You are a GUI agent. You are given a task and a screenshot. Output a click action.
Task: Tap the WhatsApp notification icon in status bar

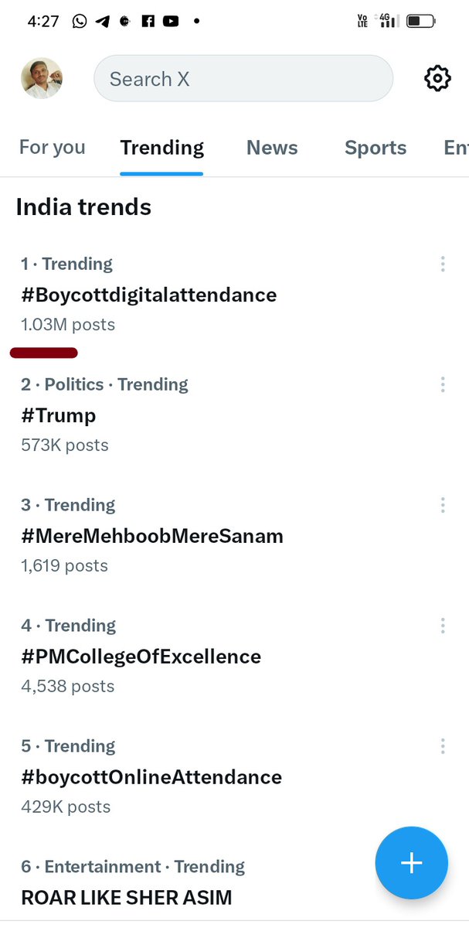coord(80,21)
